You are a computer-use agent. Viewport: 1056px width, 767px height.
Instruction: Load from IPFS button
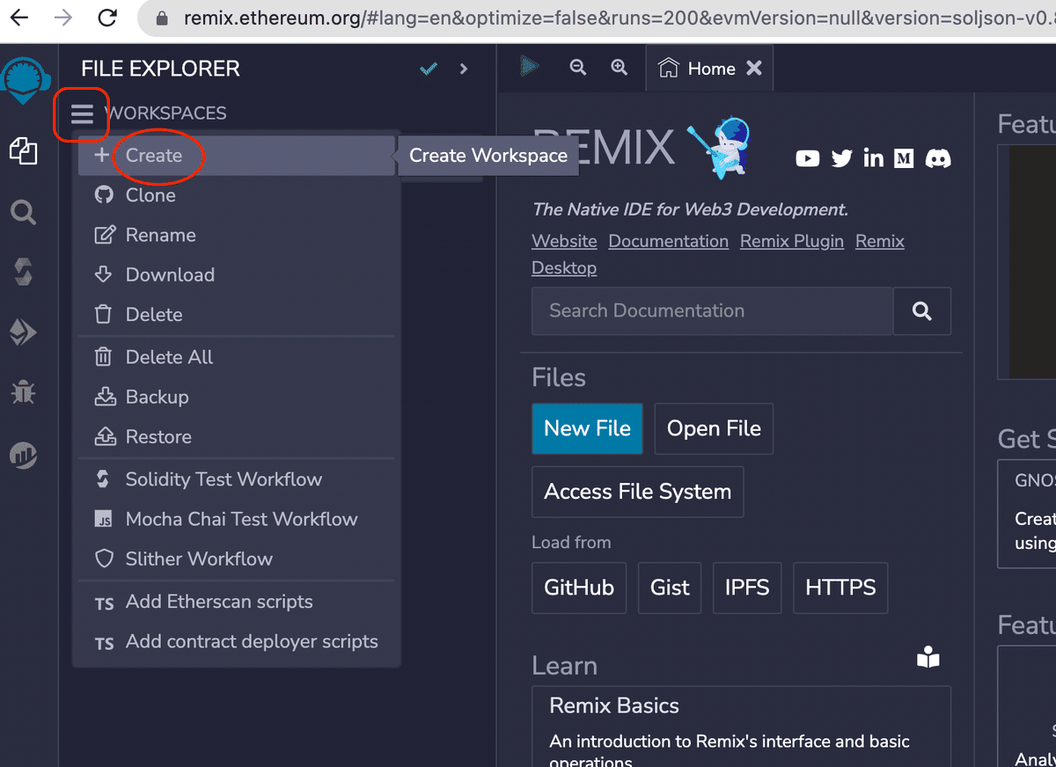(747, 588)
